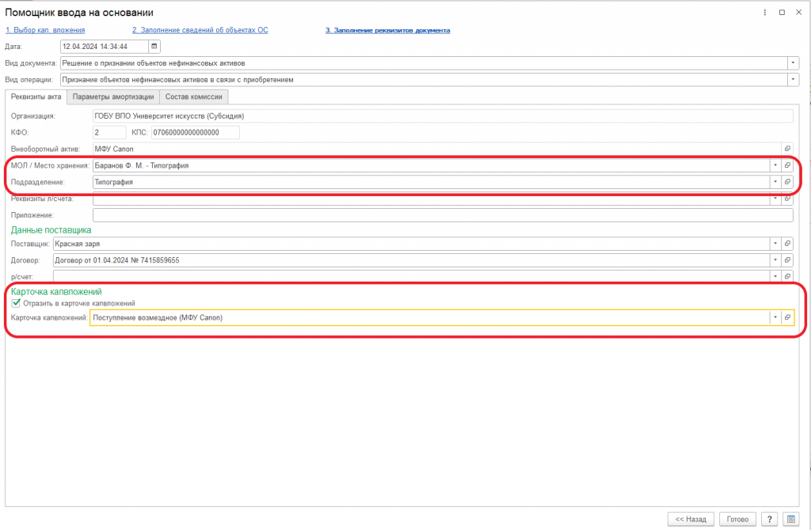Screen dimensions: 811x530
Task: Open the three-dot more menu in title bar
Action: click(x=764, y=13)
